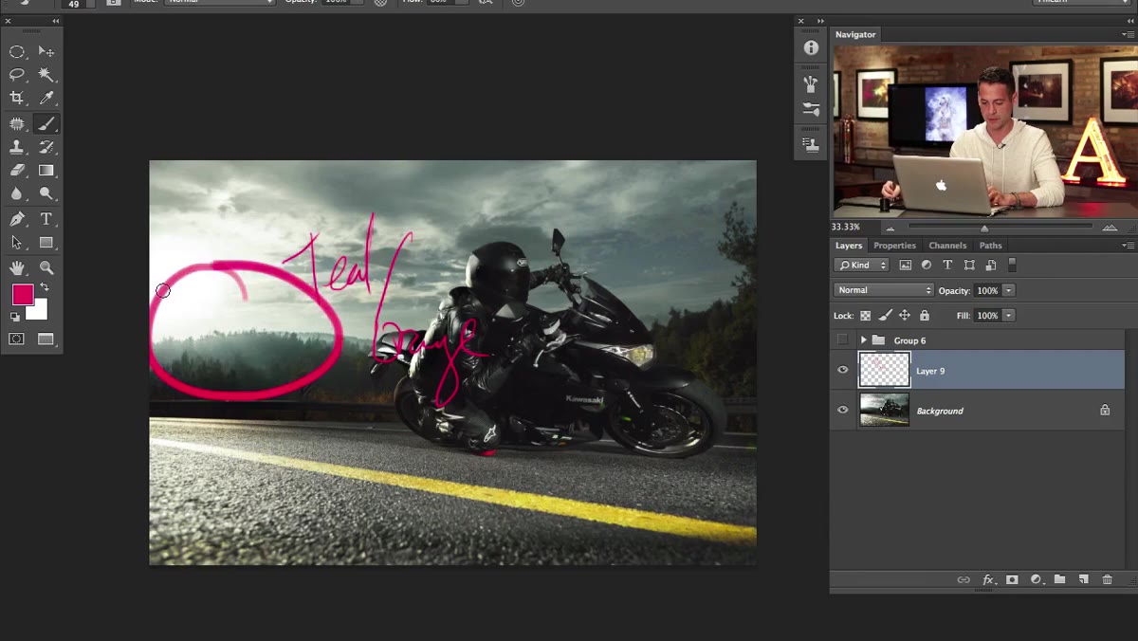This screenshot has height=641, width=1138.
Task: Open new adjustment layer menu
Action: (1036, 579)
